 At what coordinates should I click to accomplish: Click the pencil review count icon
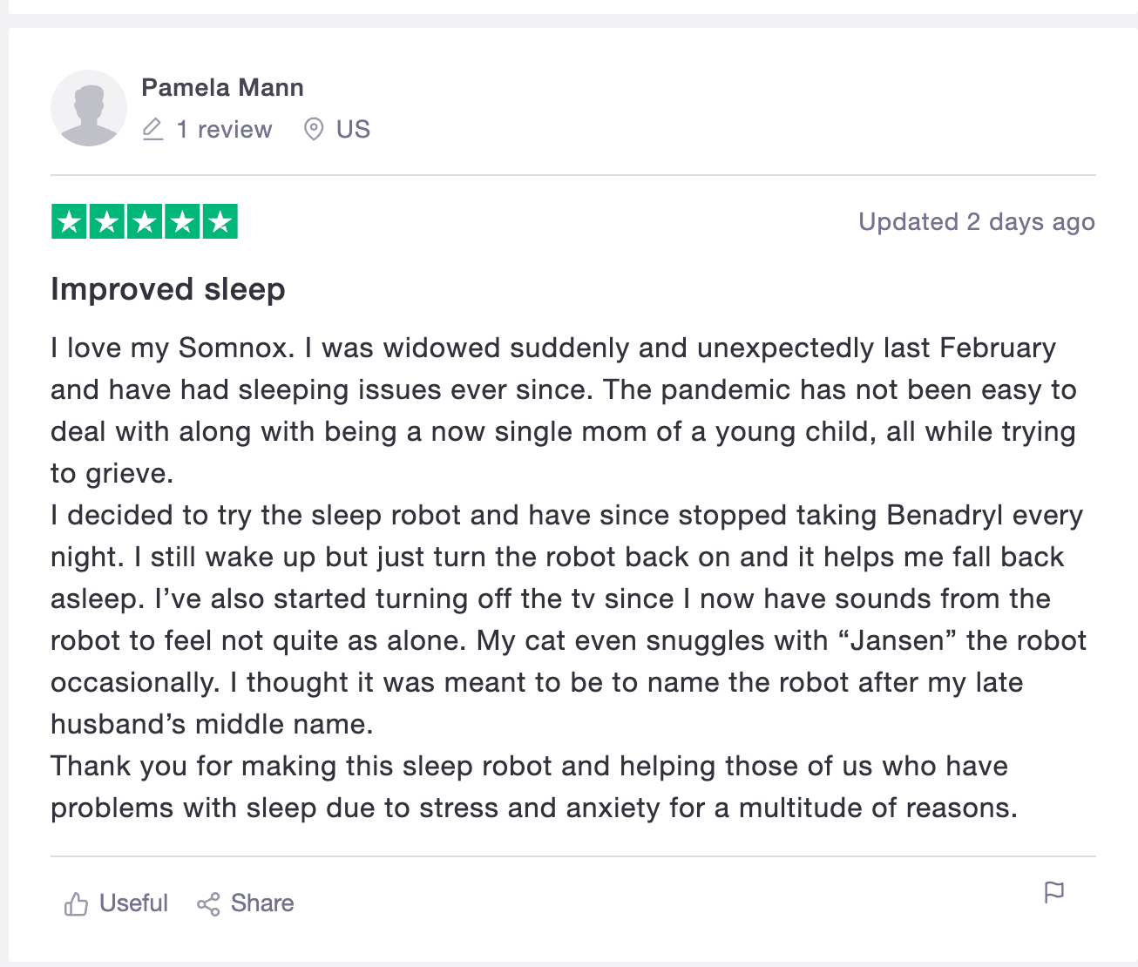click(152, 130)
